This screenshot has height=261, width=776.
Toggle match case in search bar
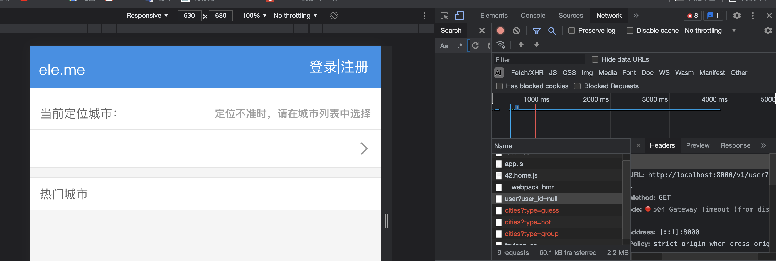(x=444, y=46)
